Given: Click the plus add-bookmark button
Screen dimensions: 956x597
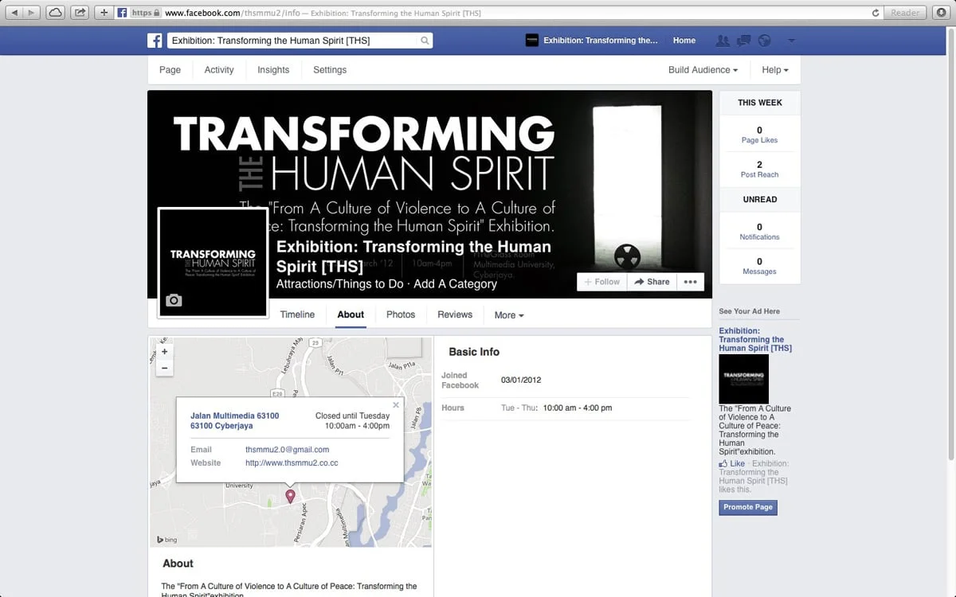Looking at the screenshot, I should click(104, 13).
